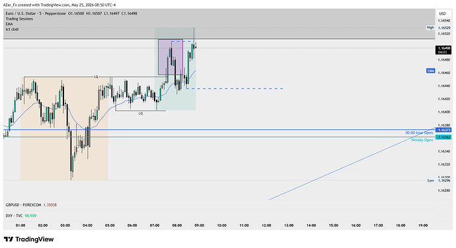Click the GBPUSD value 1.35038
The width and height of the screenshot is (456, 248).
[x=50, y=205]
